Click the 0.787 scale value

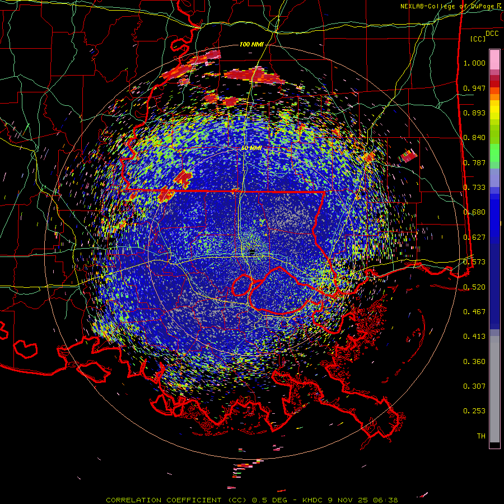click(474, 162)
